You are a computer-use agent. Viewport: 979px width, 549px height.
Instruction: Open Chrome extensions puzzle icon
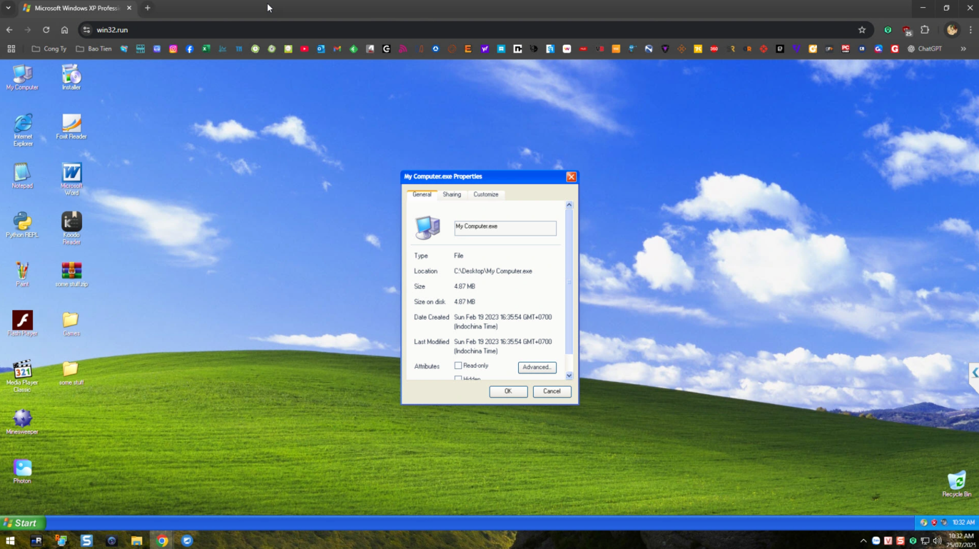[925, 30]
